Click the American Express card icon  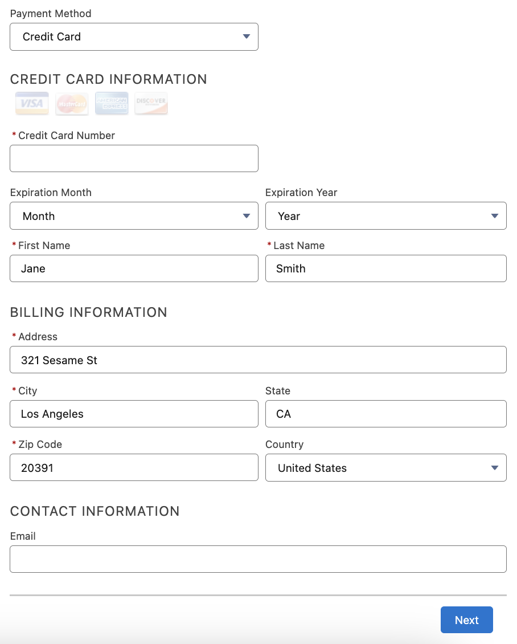(x=112, y=104)
